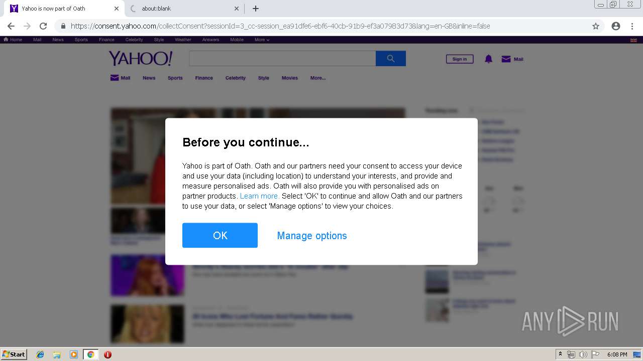Viewport: 643px width, 361px height.
Task: Close the Yahoo consent tab
Action: [117, 9]
